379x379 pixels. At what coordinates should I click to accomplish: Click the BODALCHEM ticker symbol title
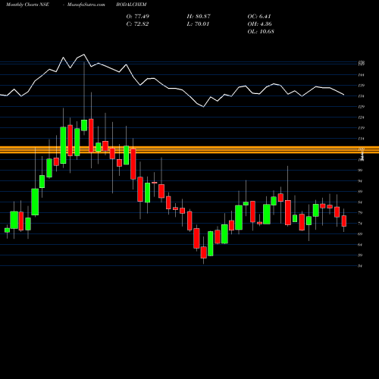click(x=131, y=5)
